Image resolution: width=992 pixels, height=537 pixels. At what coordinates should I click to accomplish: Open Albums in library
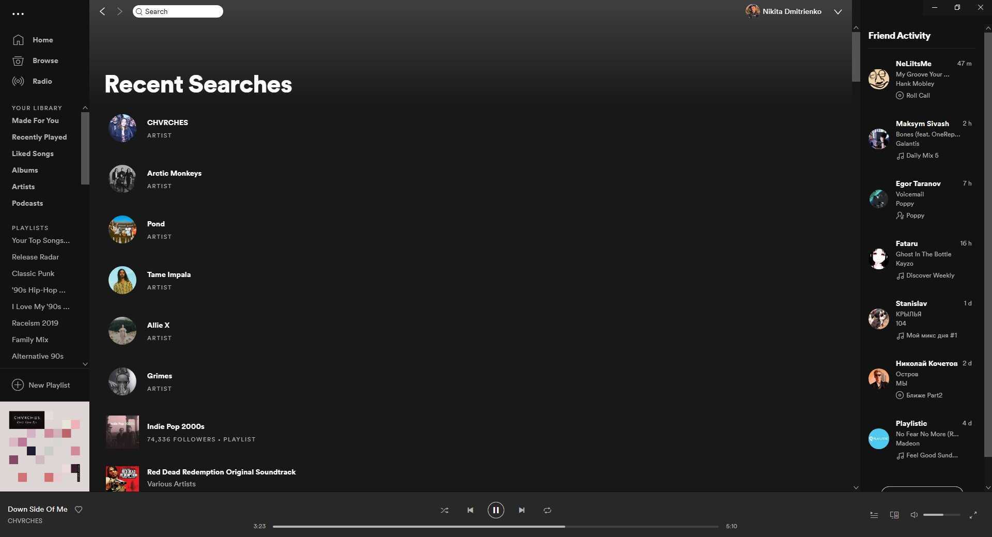tap(25, 170)
